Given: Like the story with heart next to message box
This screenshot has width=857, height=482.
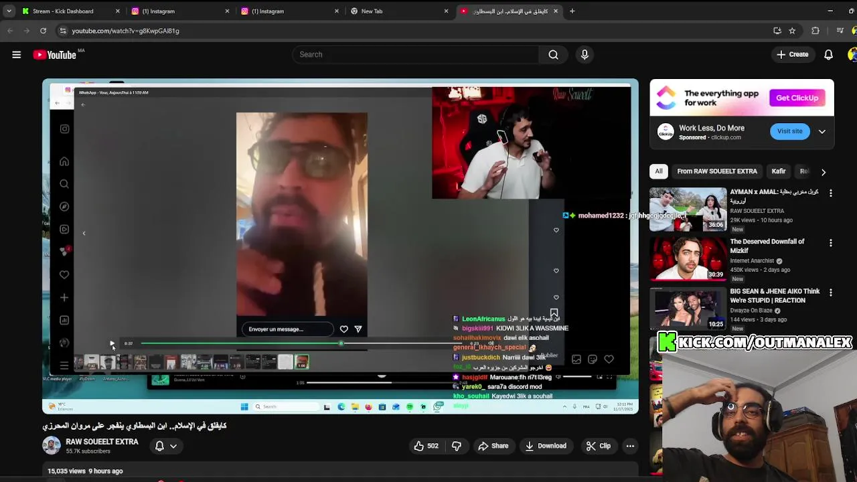Looking at the screenshot, I should 343,329.
